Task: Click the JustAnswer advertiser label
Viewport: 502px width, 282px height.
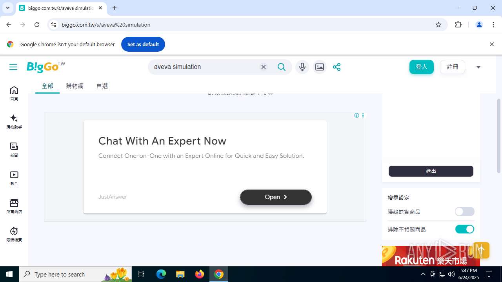Action: [x=113, y=197]
